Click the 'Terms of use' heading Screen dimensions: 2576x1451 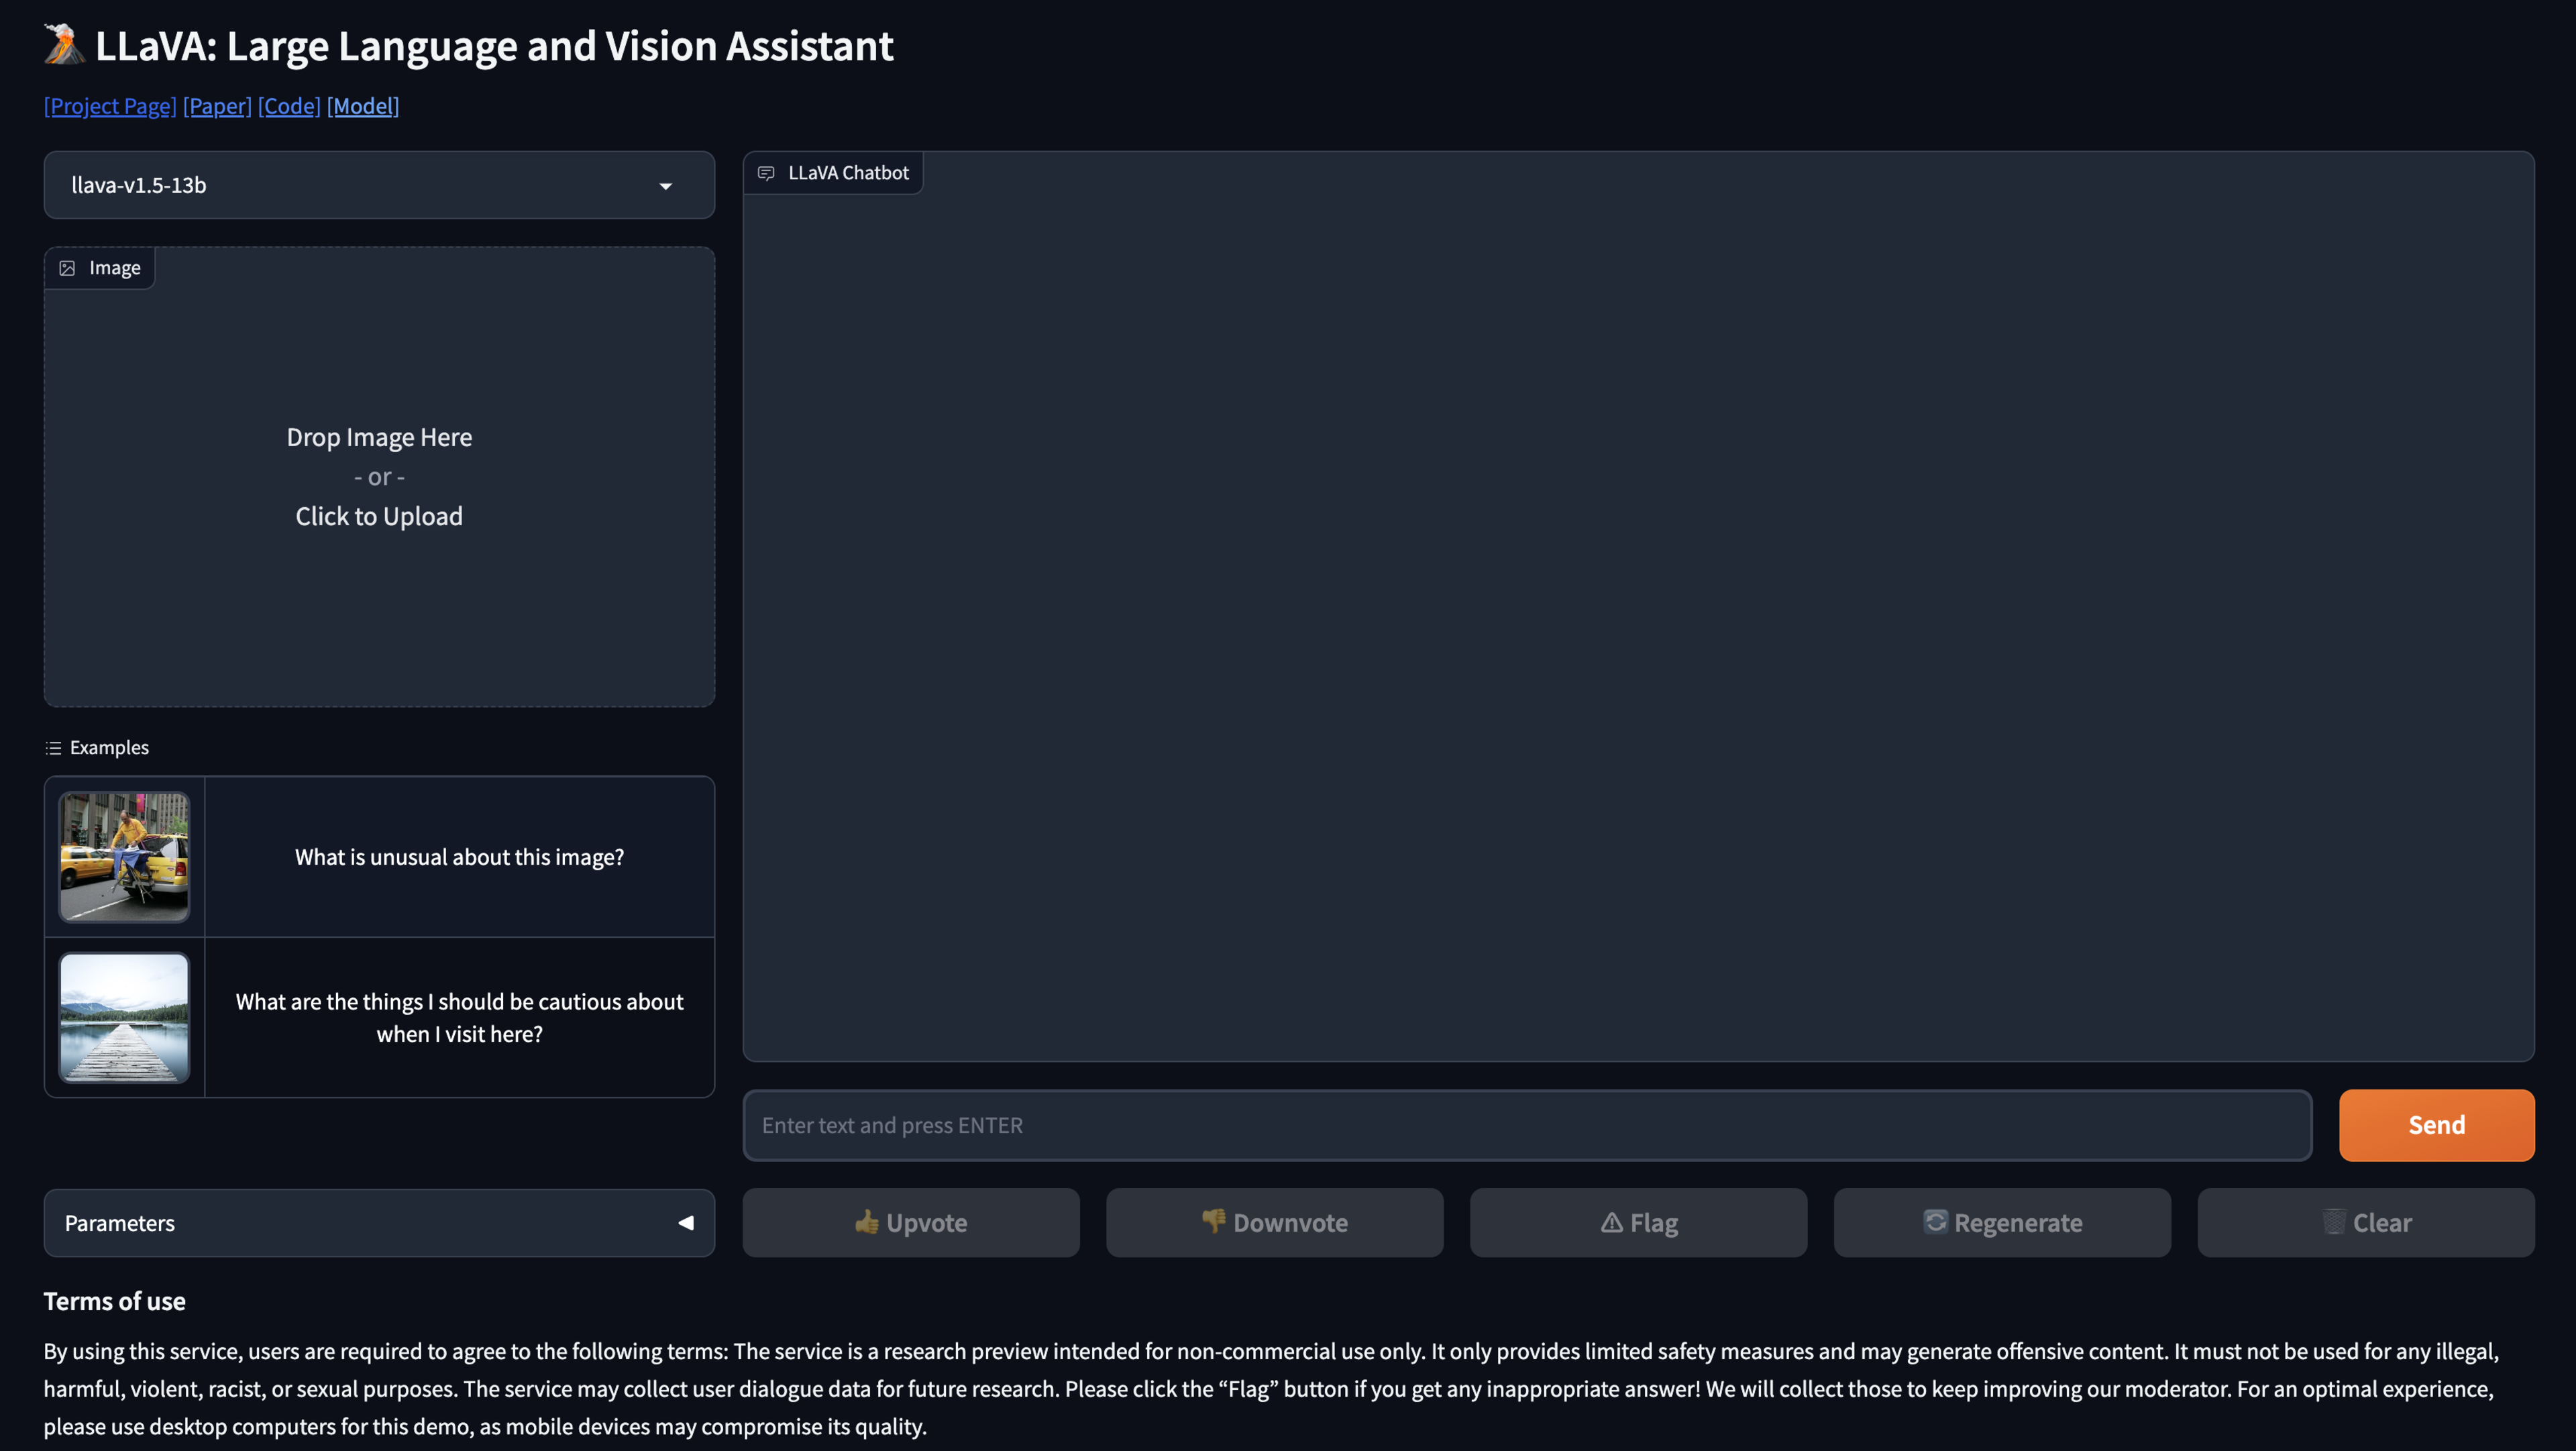tap(114, 1301)
